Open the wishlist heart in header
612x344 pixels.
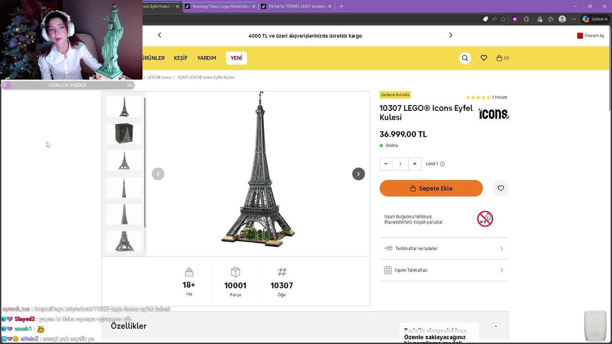(x=484, y=58)
